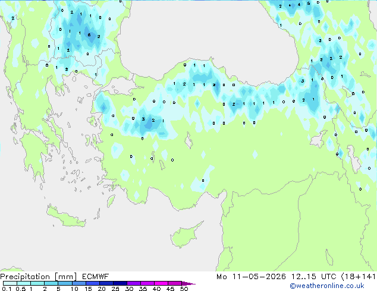Click the '25' legend scale label

pos(115,289)
